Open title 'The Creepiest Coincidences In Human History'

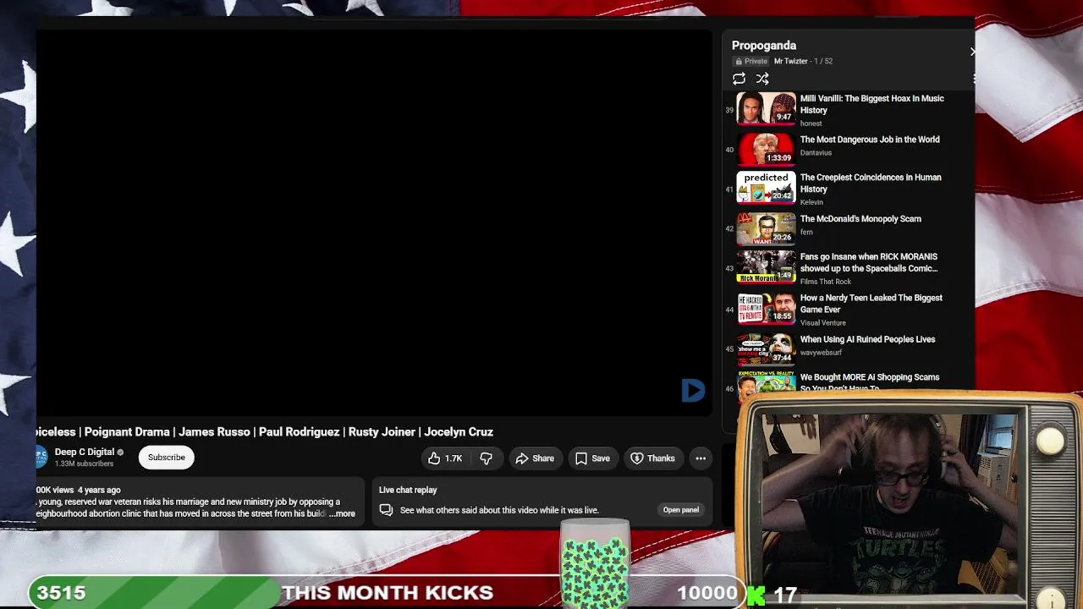tap(871, 183)
